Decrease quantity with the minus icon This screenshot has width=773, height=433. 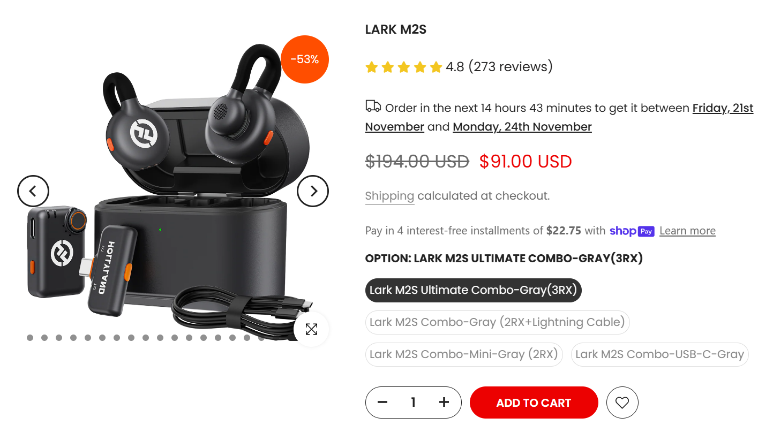[382, 402]
